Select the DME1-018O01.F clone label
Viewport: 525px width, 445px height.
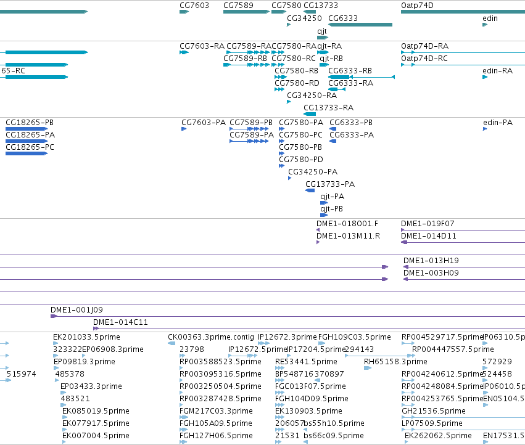tap(347, 224)
